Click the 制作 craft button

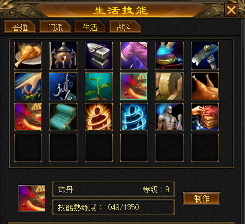click(202, 199)
